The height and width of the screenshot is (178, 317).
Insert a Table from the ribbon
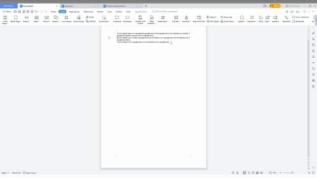click(x=37, y=19)
